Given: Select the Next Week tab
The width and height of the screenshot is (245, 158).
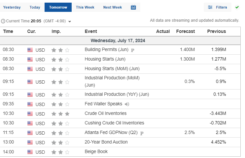Looking at the screenshot, I should (x=113, y=7).
